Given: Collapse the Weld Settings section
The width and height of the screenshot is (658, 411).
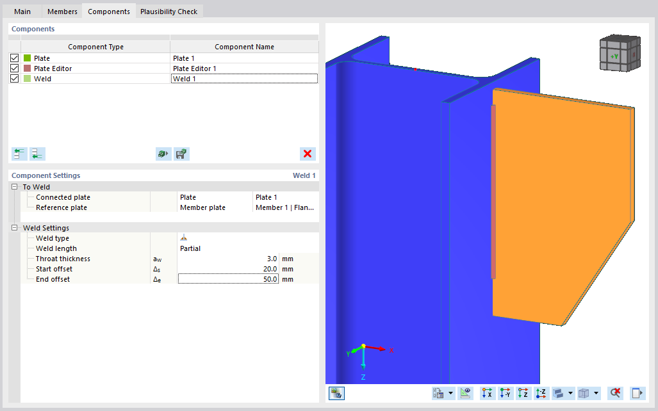Looking at the screenshot, I should point(13,227).
